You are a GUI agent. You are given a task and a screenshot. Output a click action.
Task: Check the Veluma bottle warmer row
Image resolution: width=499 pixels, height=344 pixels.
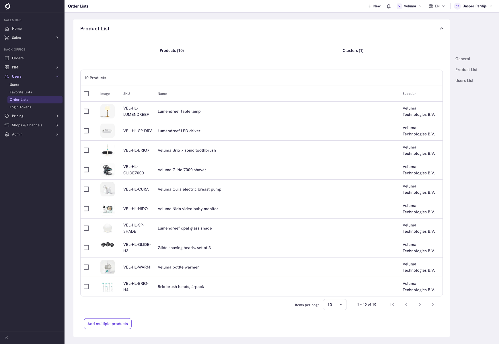(86, 267)
